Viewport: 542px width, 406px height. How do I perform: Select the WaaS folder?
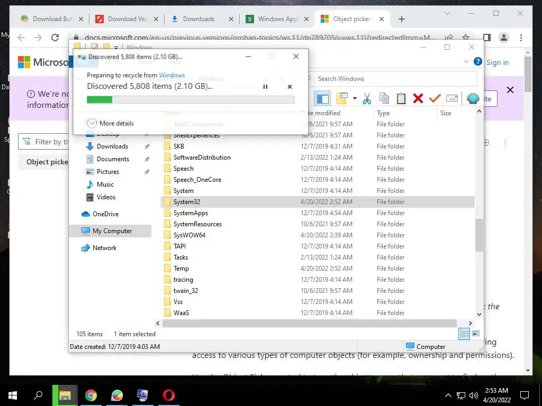(x=181, y=313)
